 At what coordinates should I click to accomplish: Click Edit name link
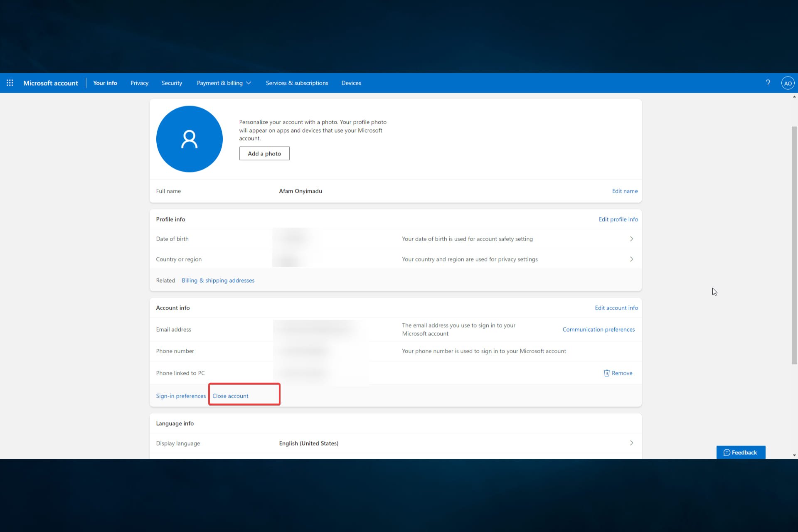click(625, 191)
